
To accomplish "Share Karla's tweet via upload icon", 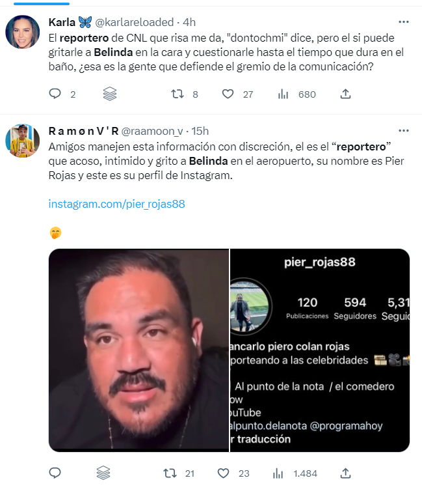I will pyautogui.click(x=345, y=94).
